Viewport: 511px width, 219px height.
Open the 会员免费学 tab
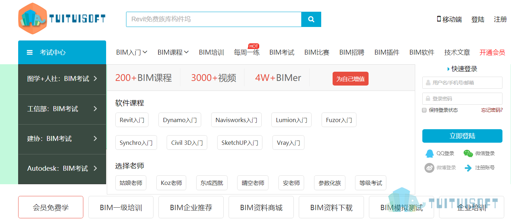coord(51,207)
